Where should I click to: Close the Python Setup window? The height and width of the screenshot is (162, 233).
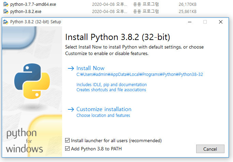click(221, 22)
